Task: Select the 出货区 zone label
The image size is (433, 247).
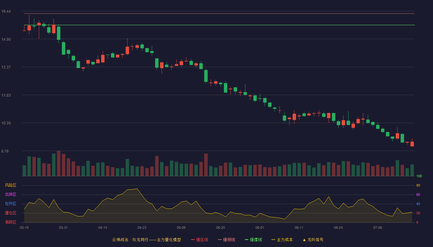Action: point(11,195)
